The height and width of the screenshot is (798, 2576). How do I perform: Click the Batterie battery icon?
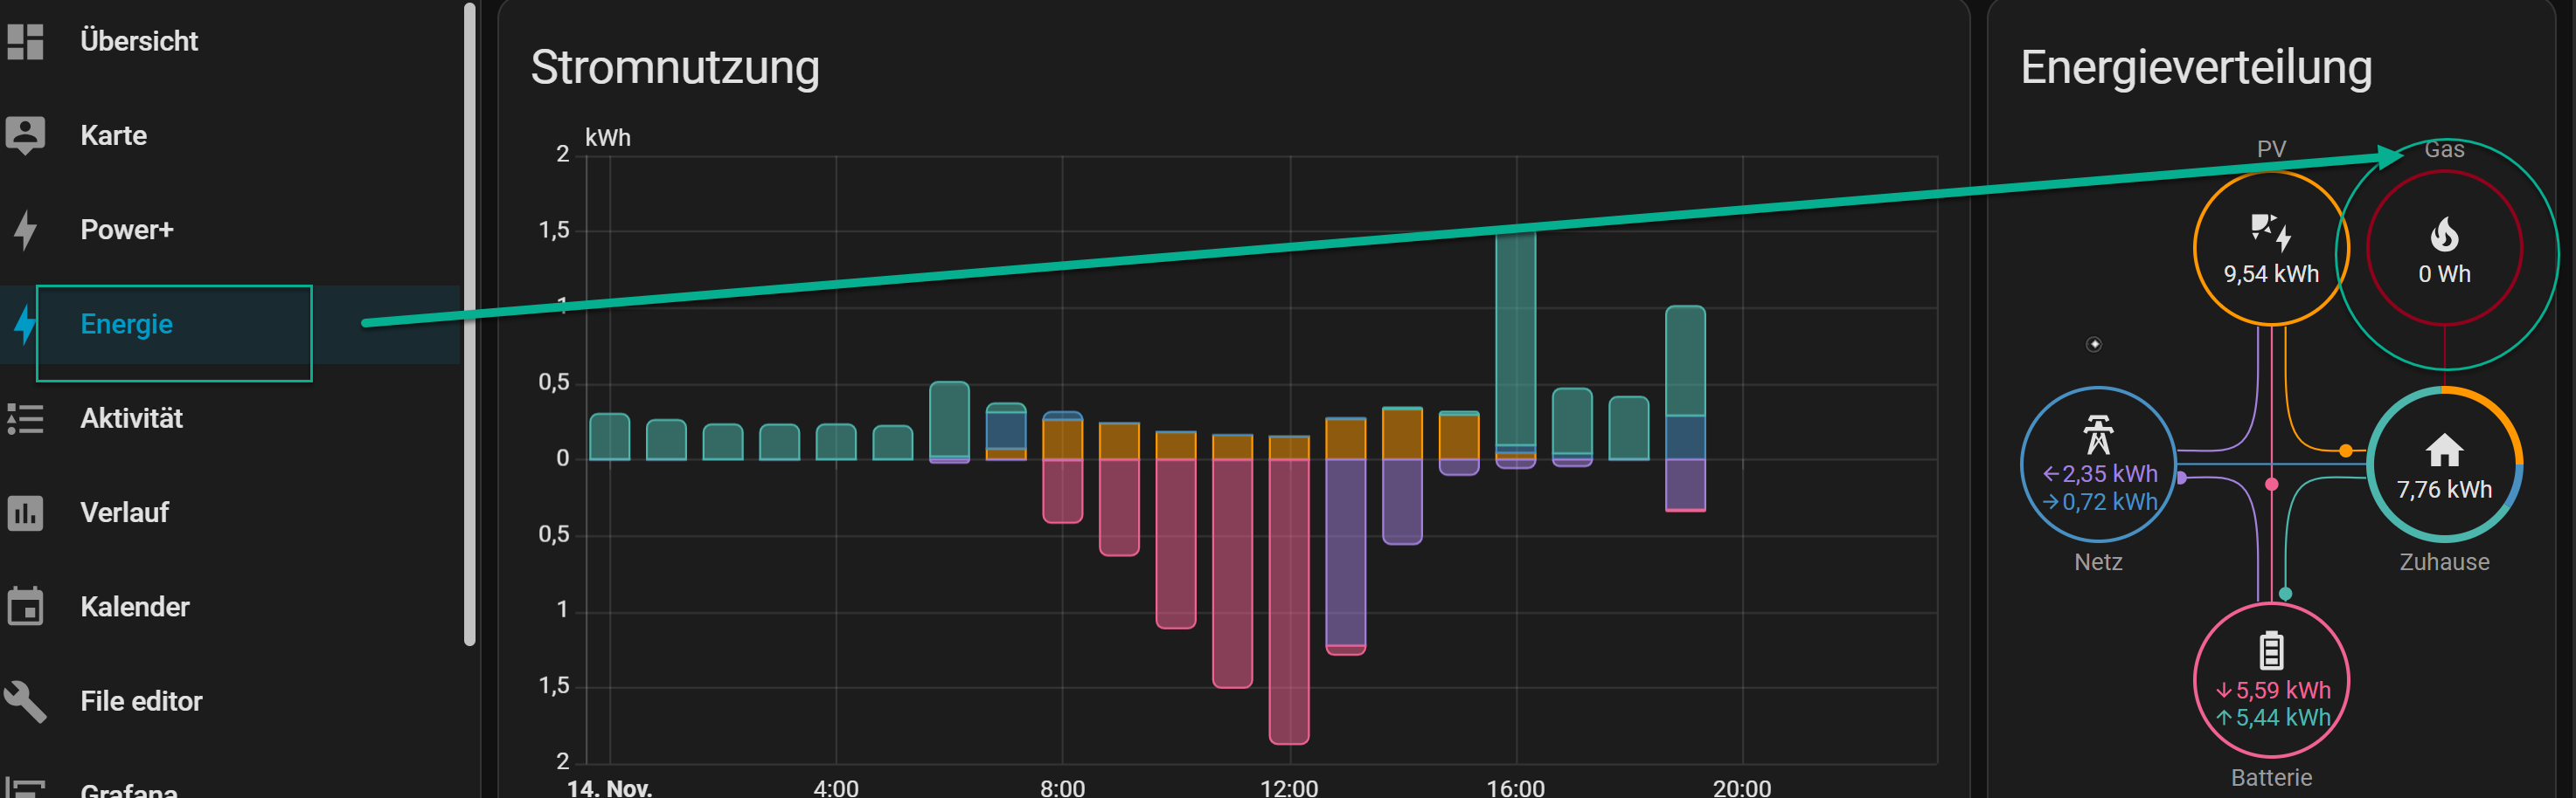[2271, 651]
